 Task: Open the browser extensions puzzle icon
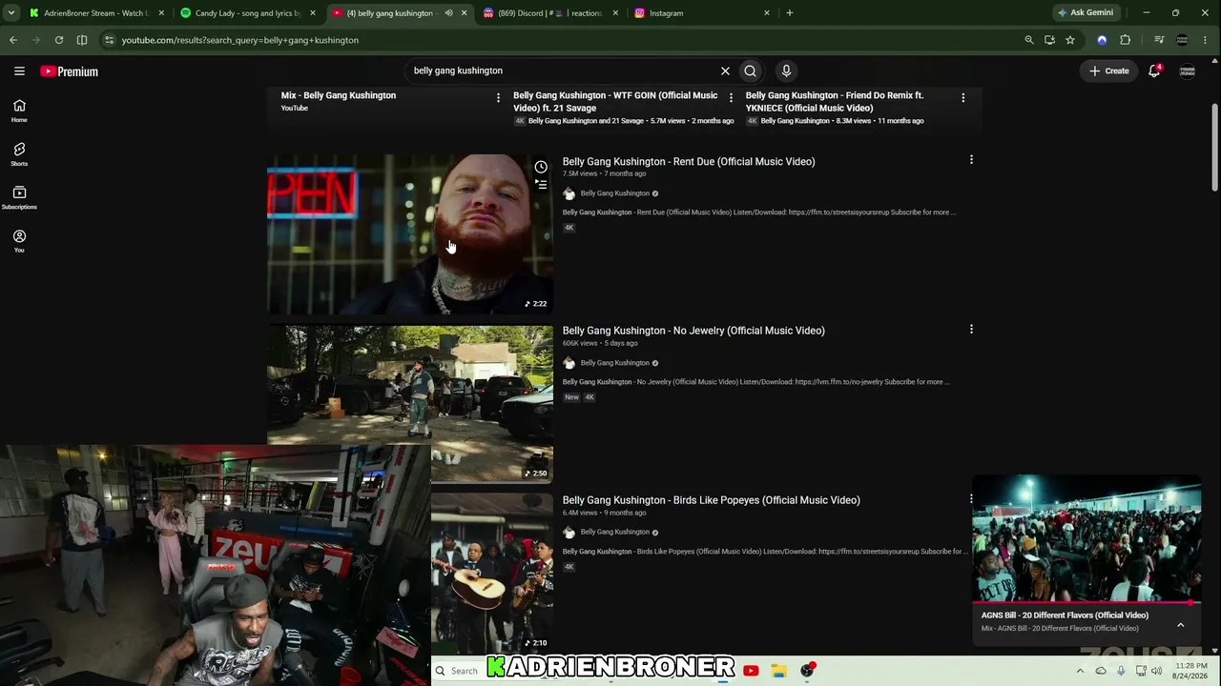click(x=1126, y=40)
